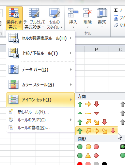The width and height of the screenshot is (125, 165).
Task: Choose three traffic-light circles icon set
Action: (88, 147)
